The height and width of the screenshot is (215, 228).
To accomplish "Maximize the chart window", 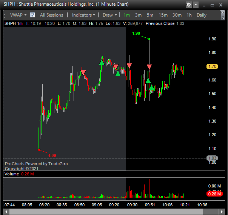I will click(212, 5).
